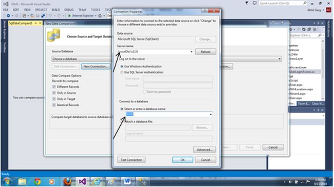Click the Browser Refresh icon in toolbar
This screenshot has height=187, width=334.
(100, 16)
